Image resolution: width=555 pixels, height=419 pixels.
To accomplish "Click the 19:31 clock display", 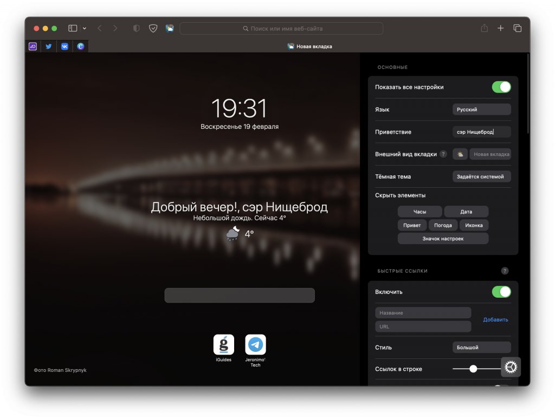I will click(x=239, y=108).
